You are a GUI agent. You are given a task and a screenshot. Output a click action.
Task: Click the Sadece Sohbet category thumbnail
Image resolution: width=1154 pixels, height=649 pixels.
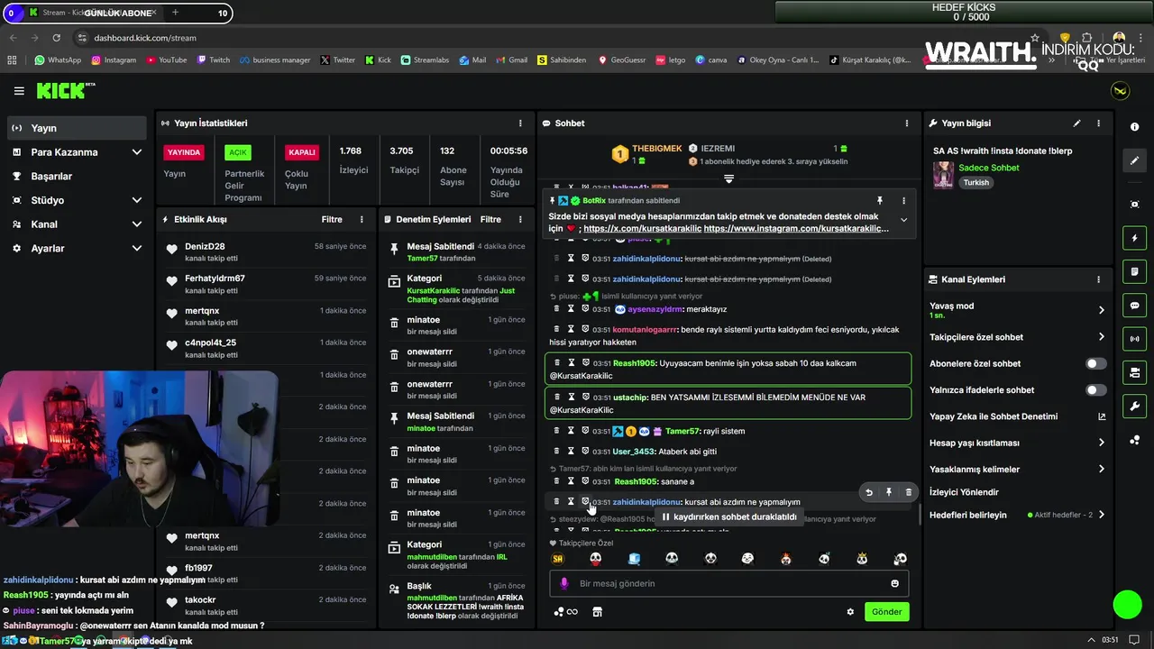(943, 175)
